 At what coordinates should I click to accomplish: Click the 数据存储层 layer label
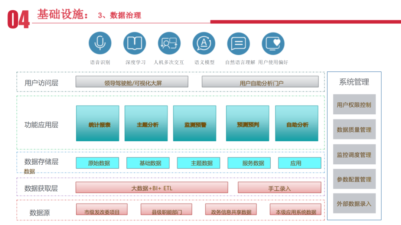click(42, 162)
